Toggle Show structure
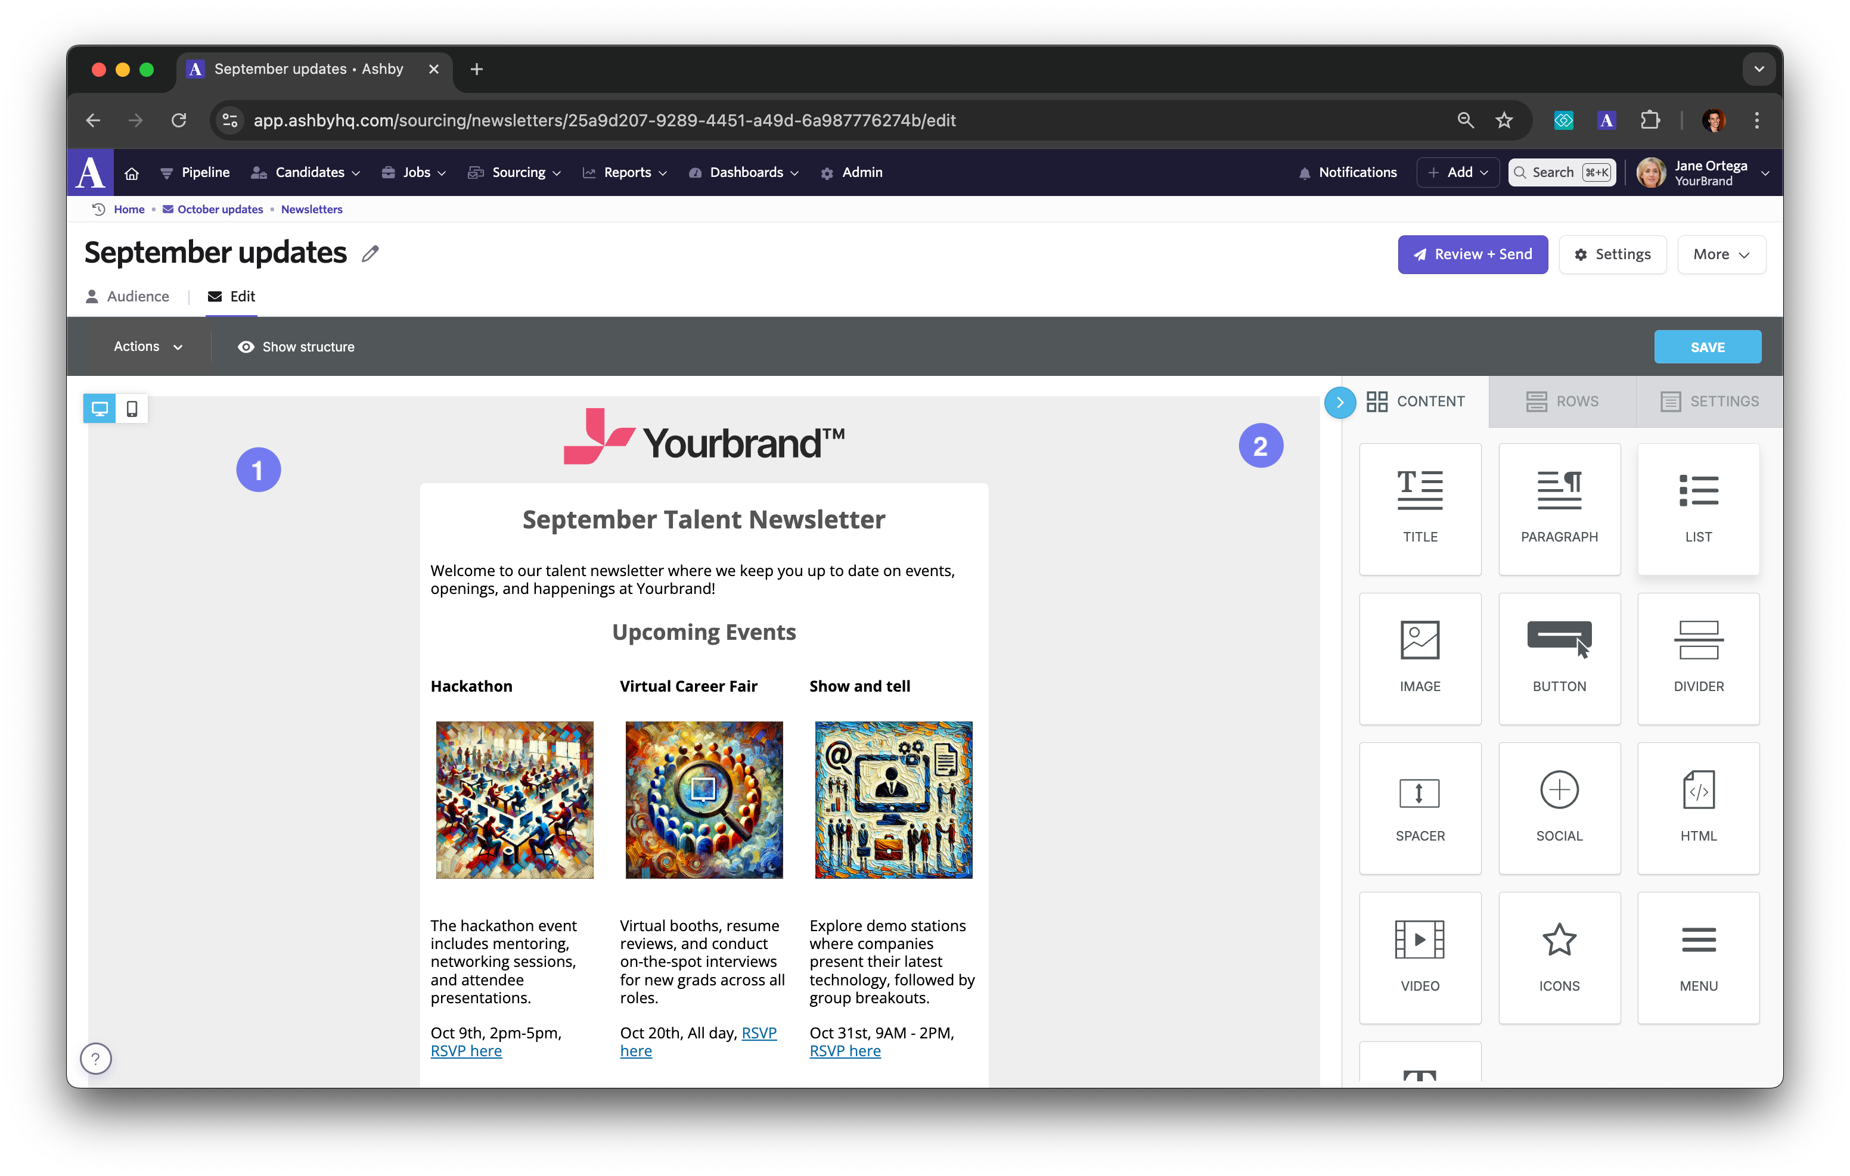This screenshot has height=1176, width=1850. [x=297, y=347]
